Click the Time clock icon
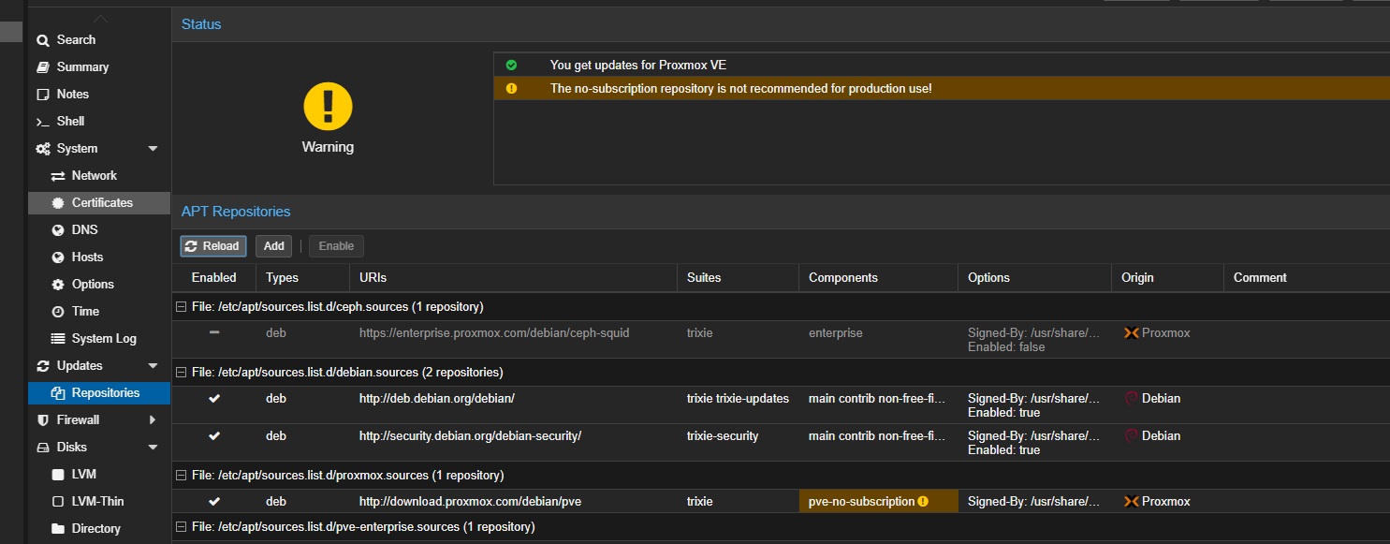Screen dimensions: 1390x544 click(58, 312)
